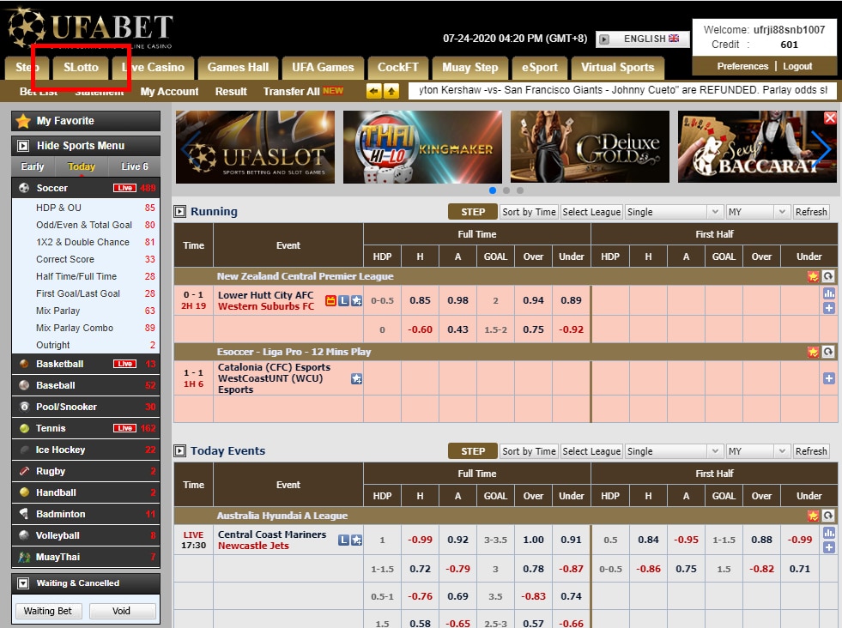Click Sort by Time in Running section
The width and height of the screenshot is (842, 628).
pyautogui.click(x=529, y=212)
